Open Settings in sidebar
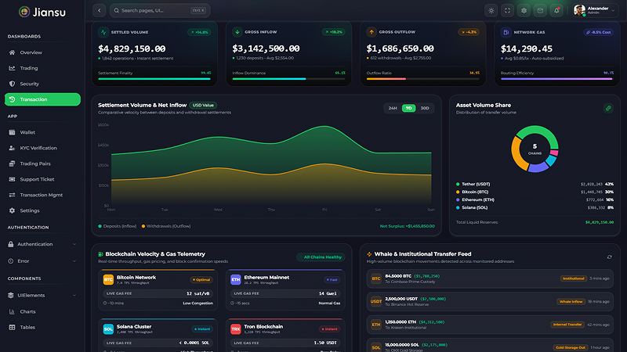Image resolution: width=627 pixels, height=352 pixels. (x=42, y=210)
